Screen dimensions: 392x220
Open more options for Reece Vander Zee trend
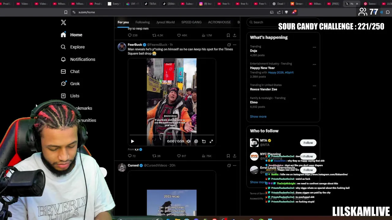click(314, 86)
